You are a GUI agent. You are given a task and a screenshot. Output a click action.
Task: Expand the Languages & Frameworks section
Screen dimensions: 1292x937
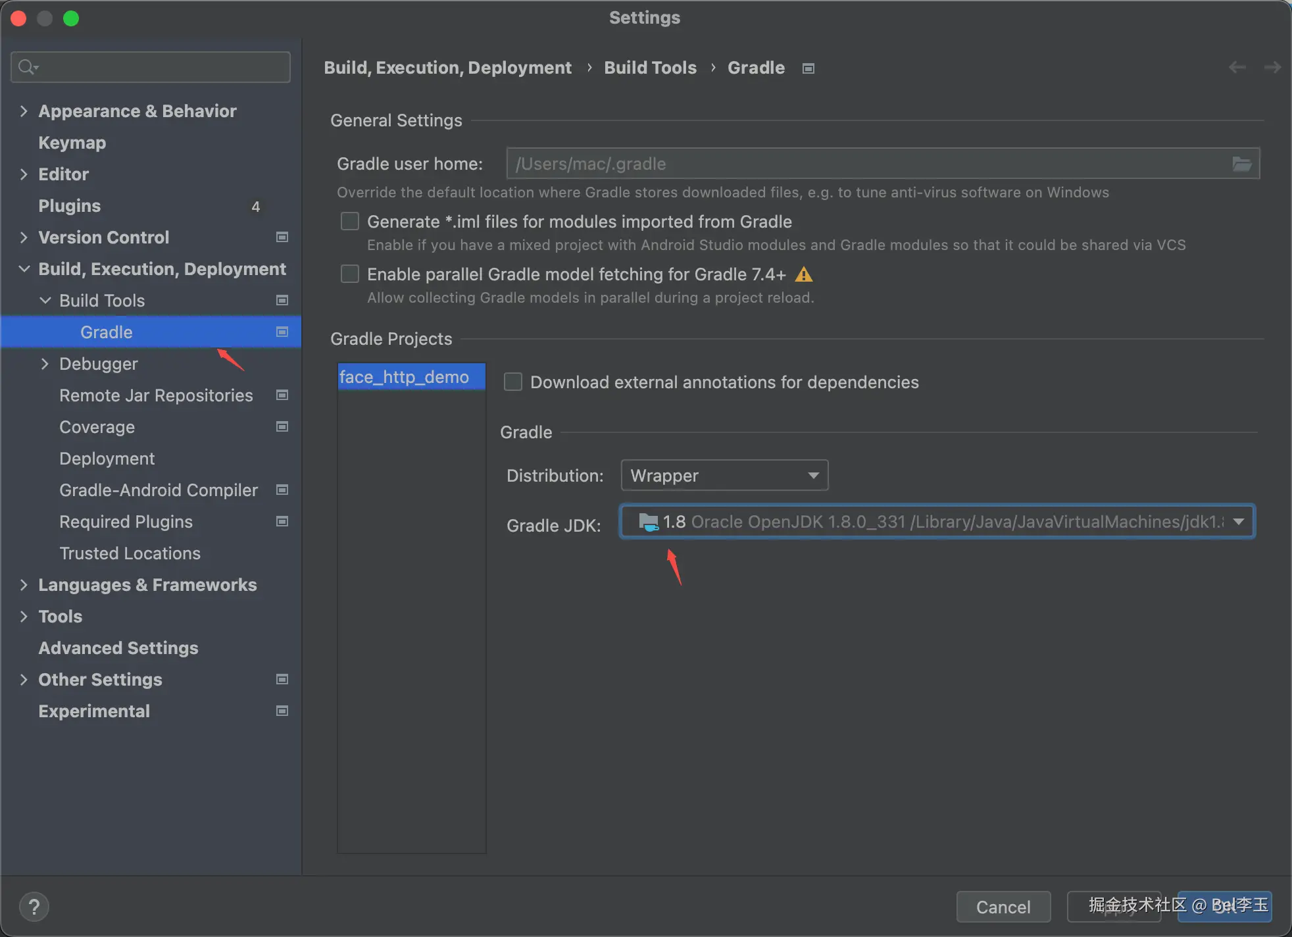tap(24, 585)
